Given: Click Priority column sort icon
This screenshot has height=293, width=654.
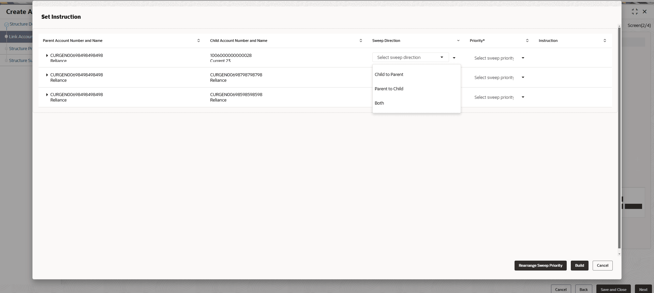Looking at the screenshot, I should tap(527, 41).
